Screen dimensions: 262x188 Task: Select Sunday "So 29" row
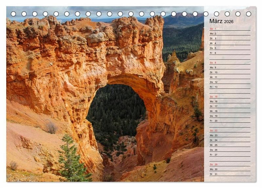click(x=230, y=164)
